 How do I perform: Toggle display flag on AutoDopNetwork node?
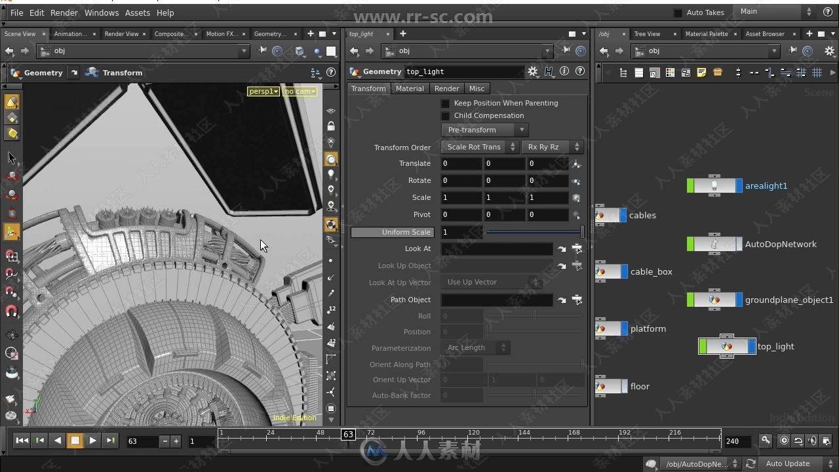pos(739,244)
